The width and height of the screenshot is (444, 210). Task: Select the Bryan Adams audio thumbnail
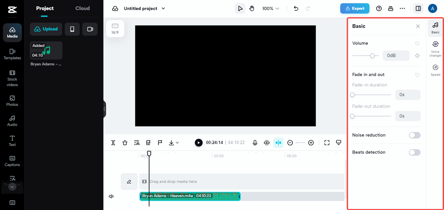(x=46, y=50)
